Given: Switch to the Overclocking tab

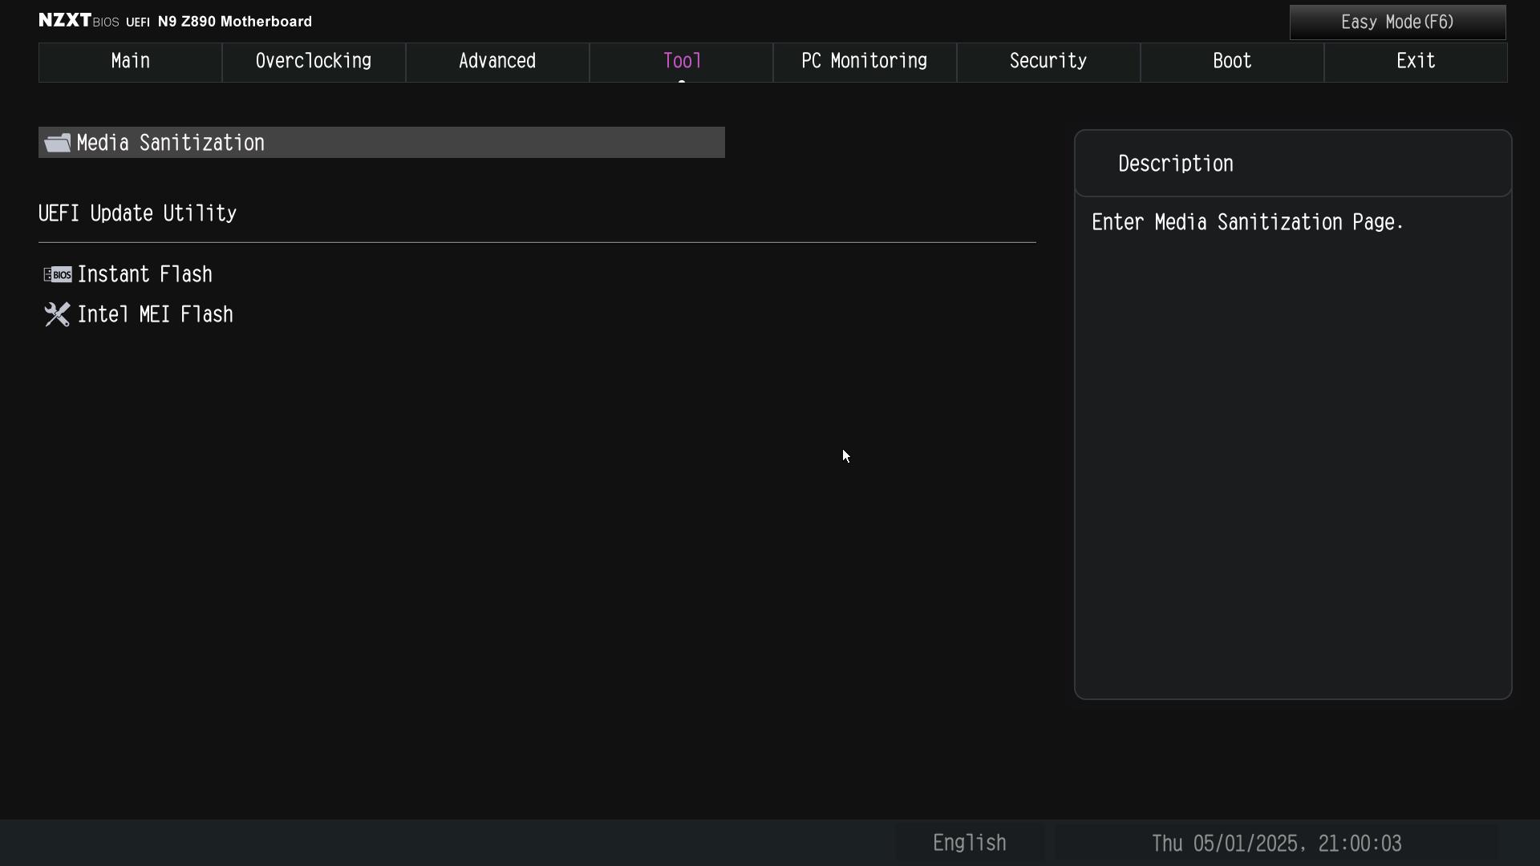Looking at the screenshot, I should (314, 62).
